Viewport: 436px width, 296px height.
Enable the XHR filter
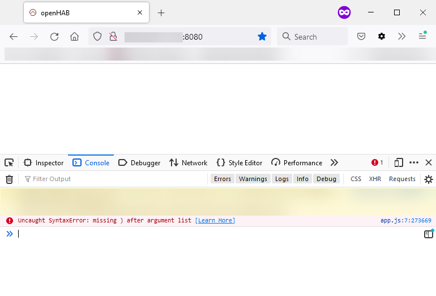coord(375,179)
